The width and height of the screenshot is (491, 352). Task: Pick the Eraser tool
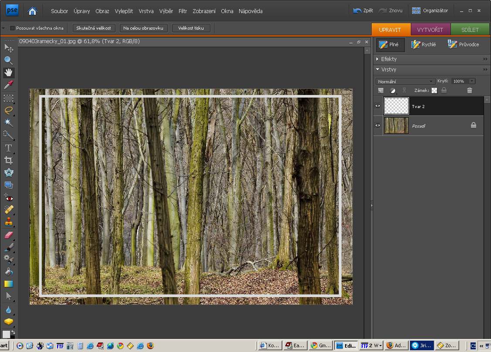(8, 235)
